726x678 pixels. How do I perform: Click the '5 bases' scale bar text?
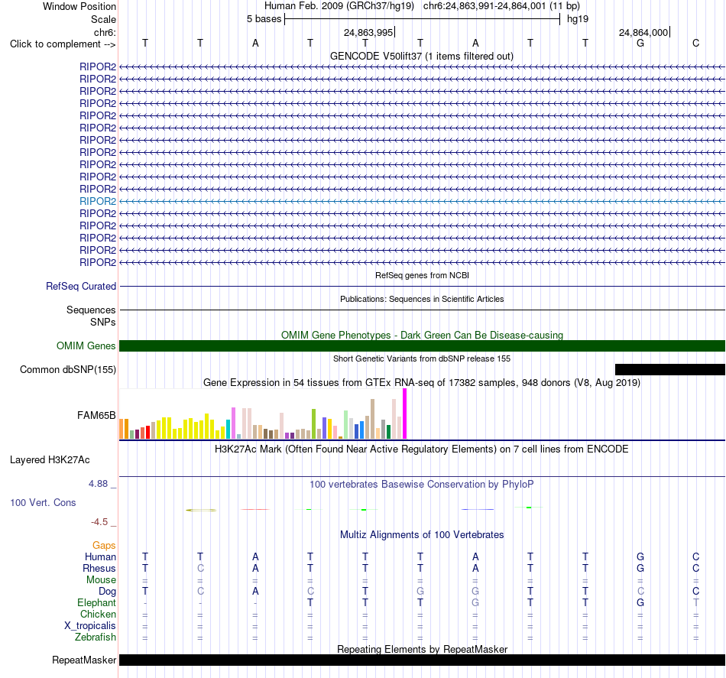264,19
